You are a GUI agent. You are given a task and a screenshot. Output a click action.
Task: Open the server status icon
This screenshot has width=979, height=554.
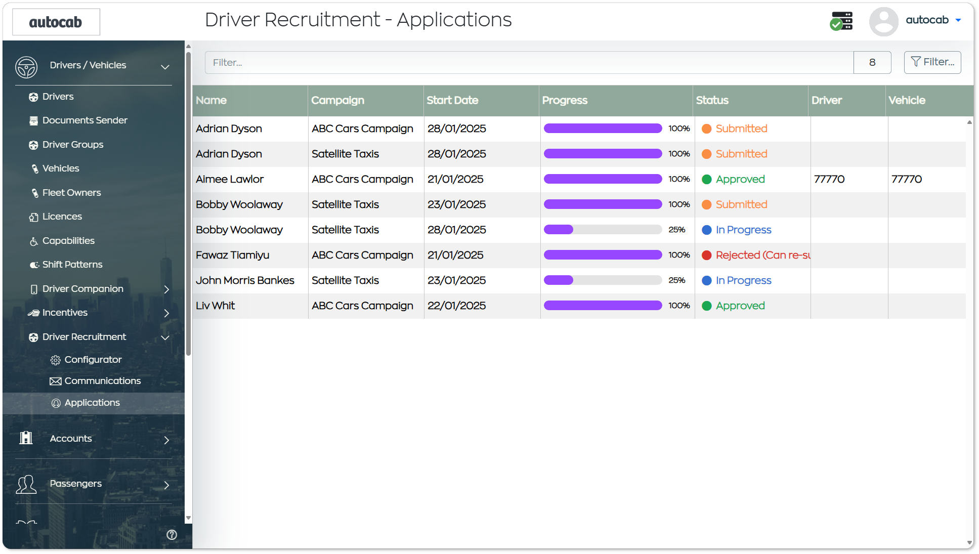pyautogui.click(x=841, y=21)
